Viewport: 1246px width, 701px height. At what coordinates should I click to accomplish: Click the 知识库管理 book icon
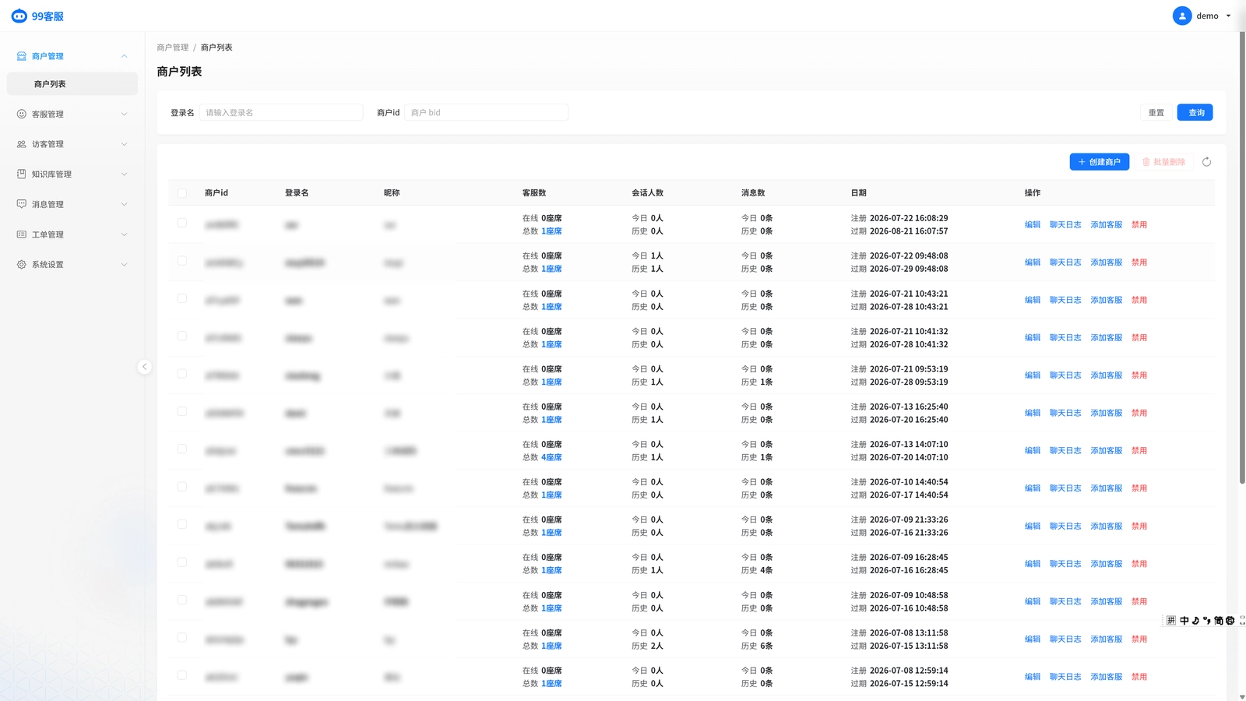[22, 174]
